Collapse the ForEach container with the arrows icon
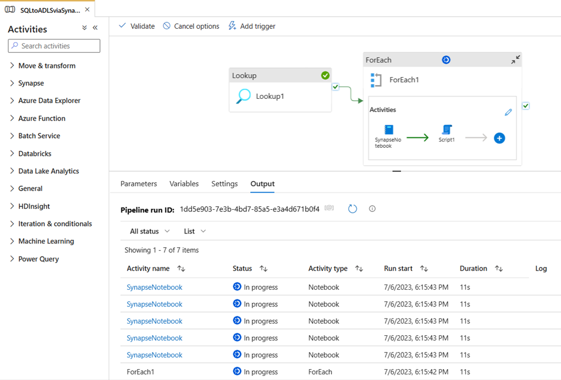Screen dimensions: 561x380 [x=516, y=60]
